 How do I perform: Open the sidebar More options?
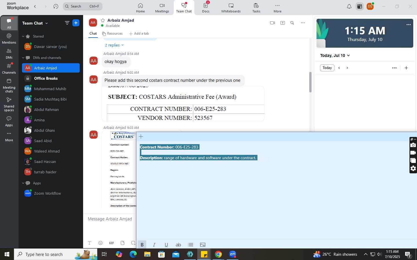coord(9,136)
